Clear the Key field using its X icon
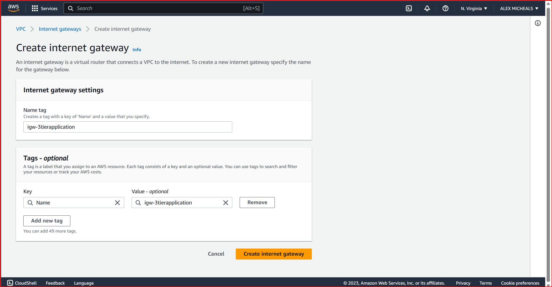This screenshot has width=552, height=287. pos(117,202)
